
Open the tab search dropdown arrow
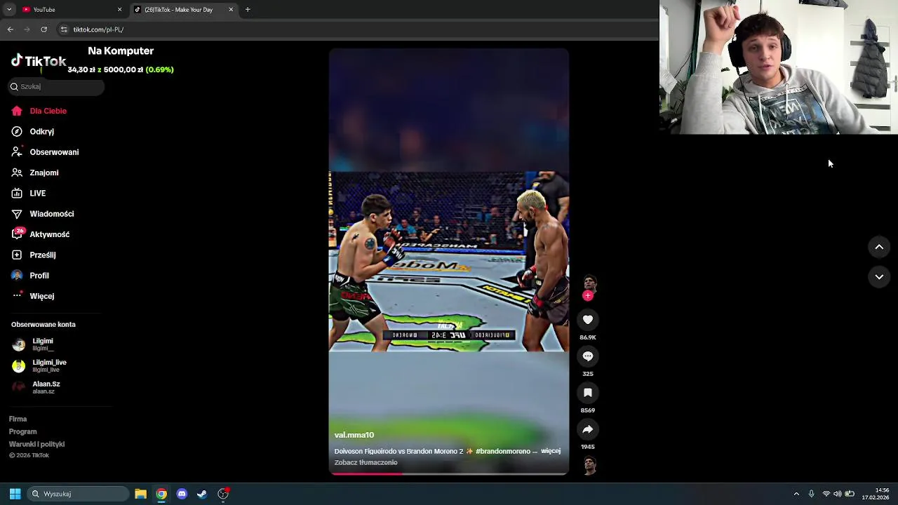pos(9,10)
